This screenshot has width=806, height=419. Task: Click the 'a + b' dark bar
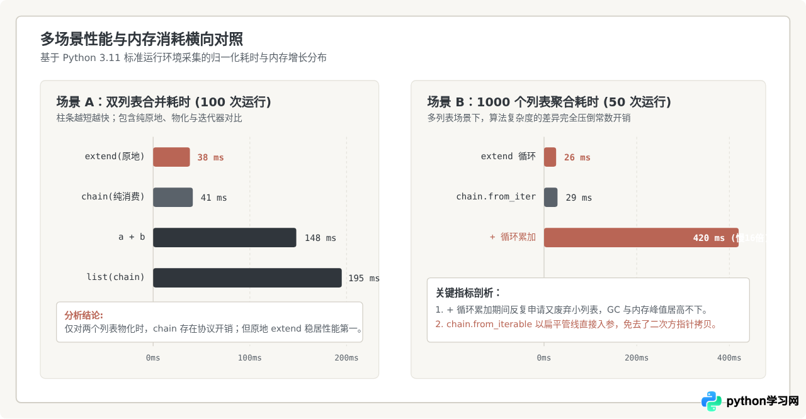[x=225, y=238]
